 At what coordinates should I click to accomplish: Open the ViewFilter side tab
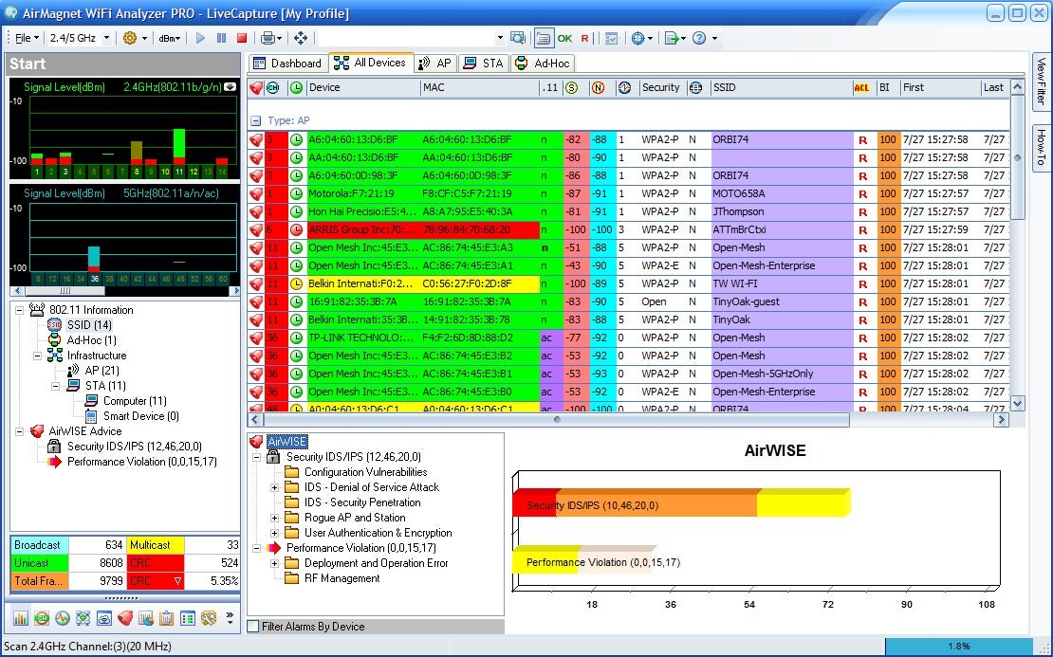[1041, 82]
